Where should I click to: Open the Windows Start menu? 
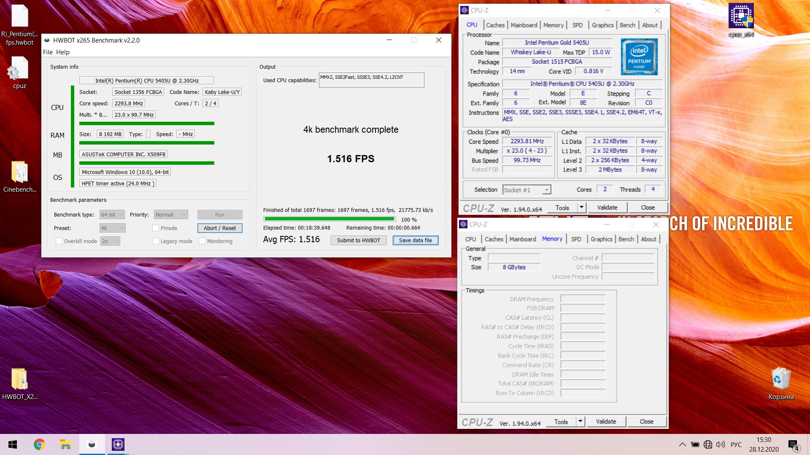(x=13, y=444)
